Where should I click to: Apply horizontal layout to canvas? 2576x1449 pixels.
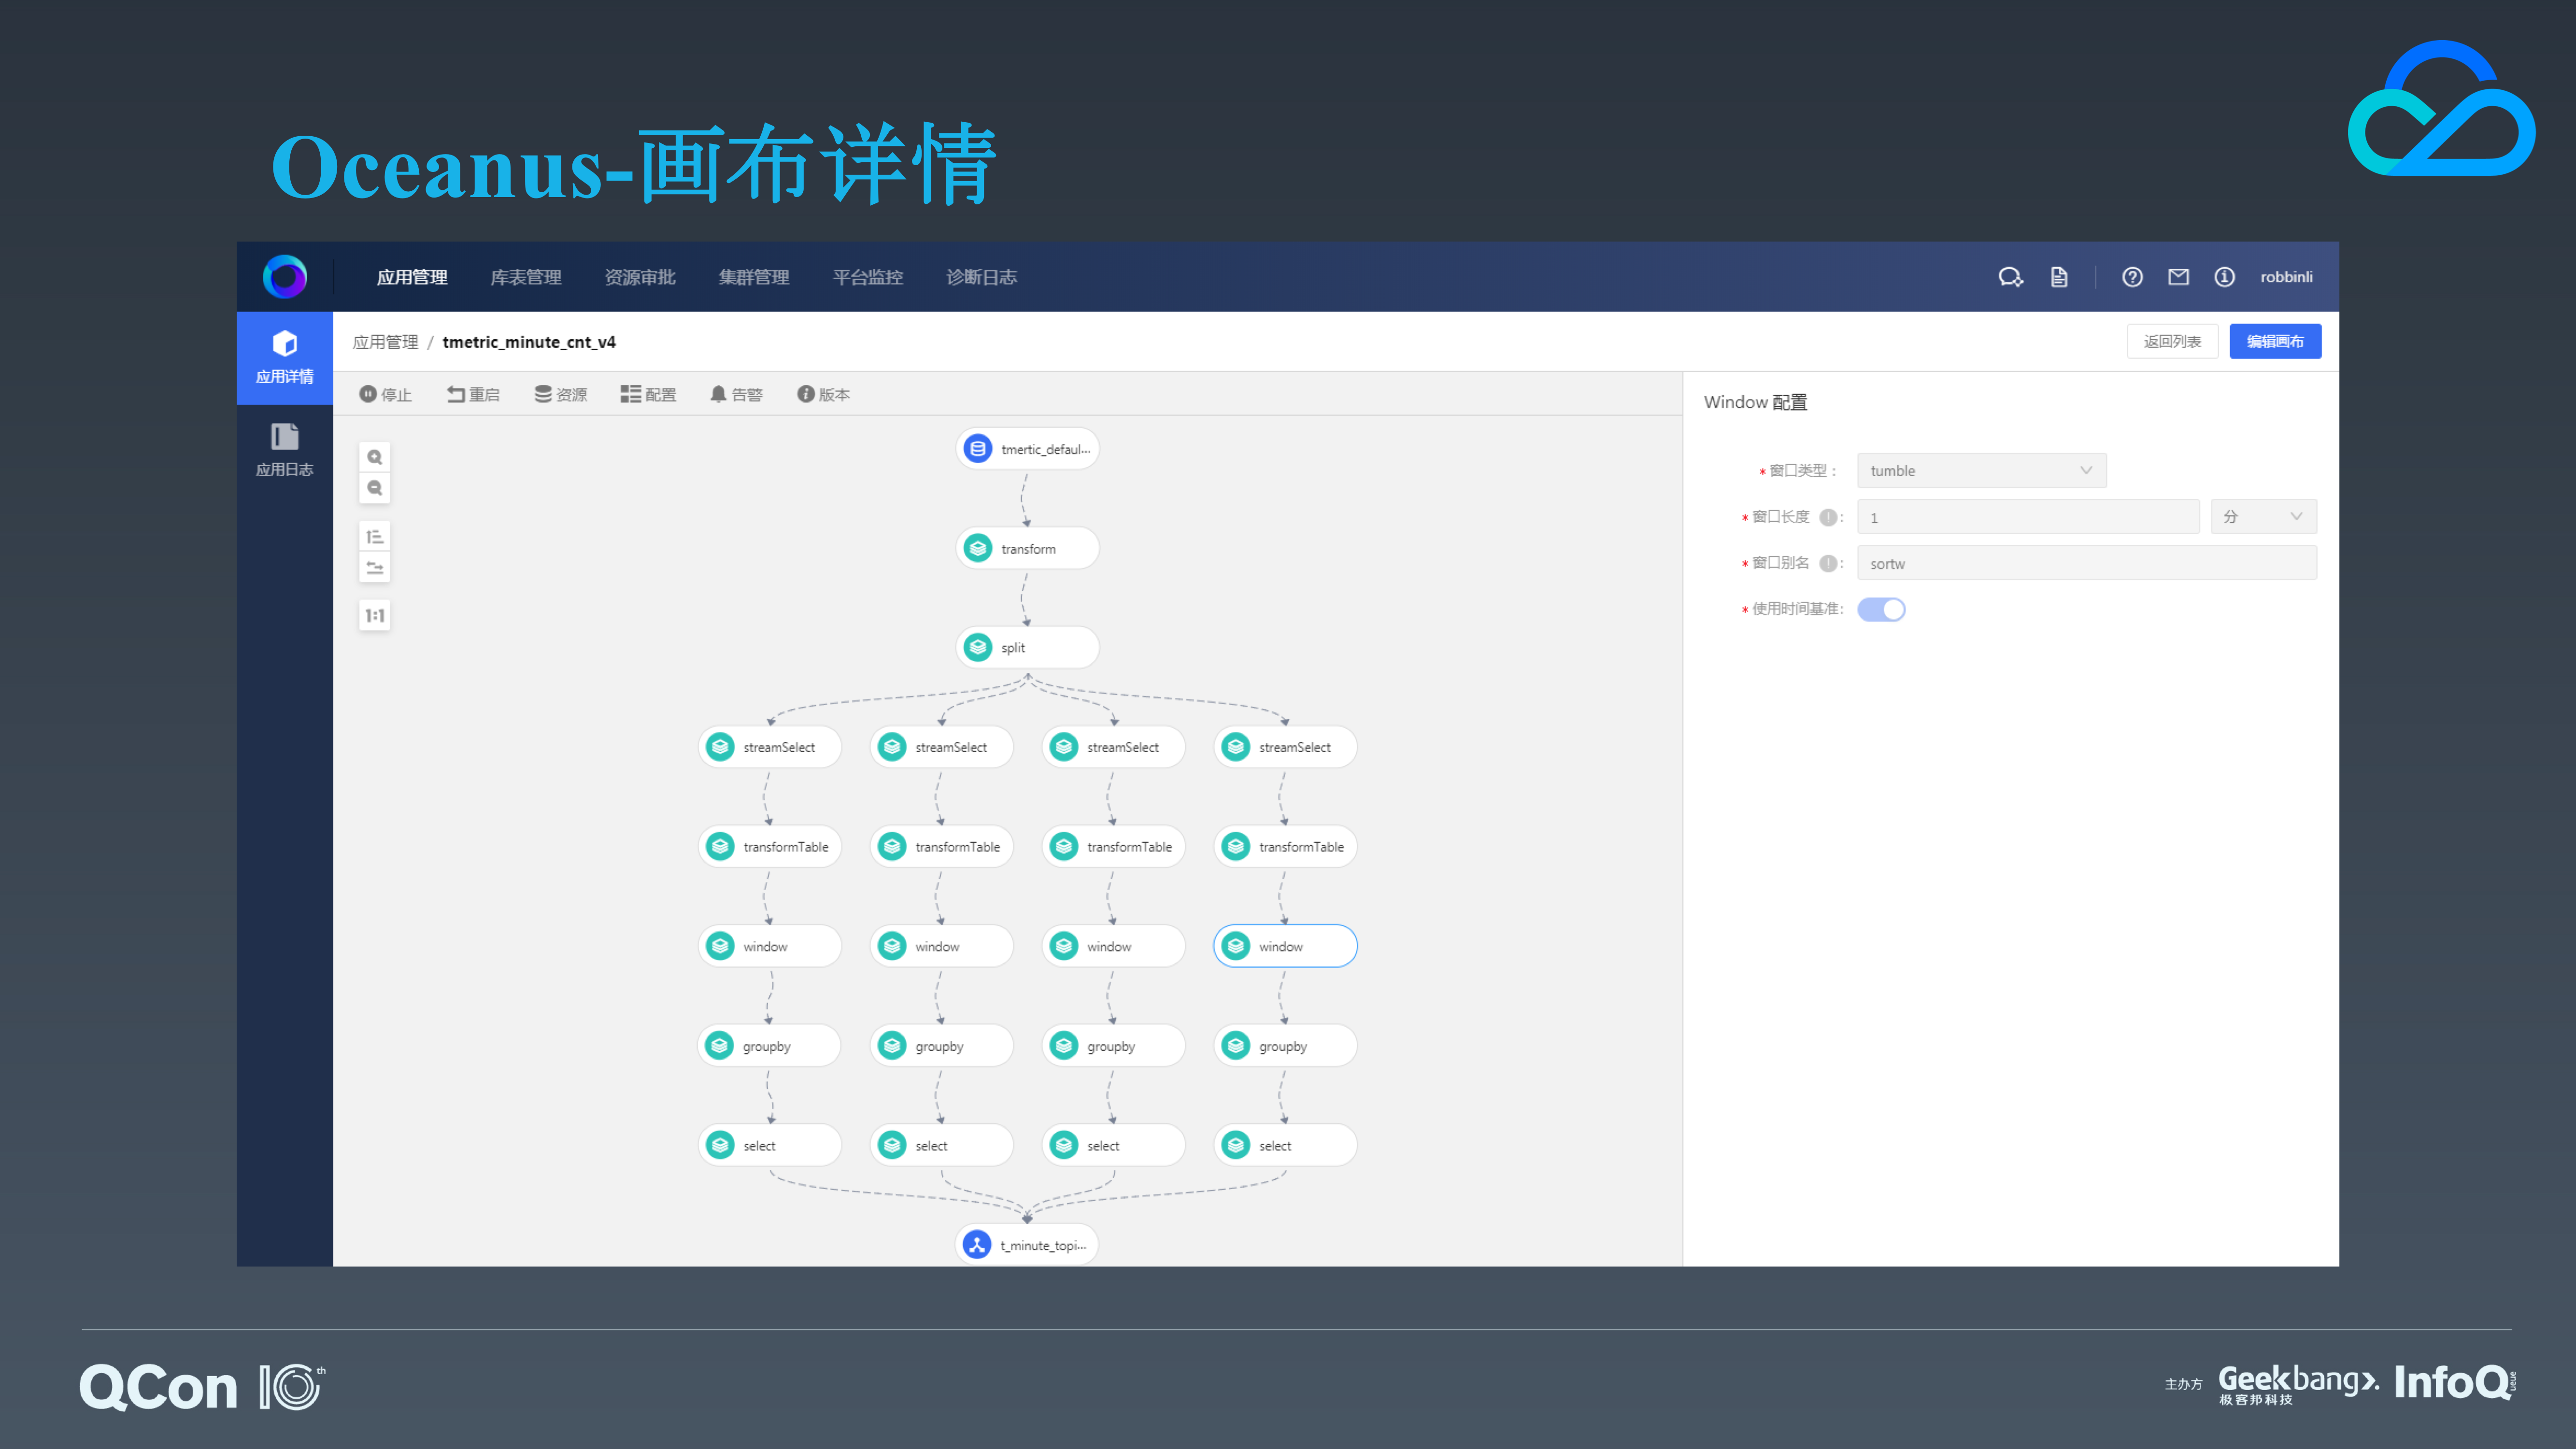point(375,568)
